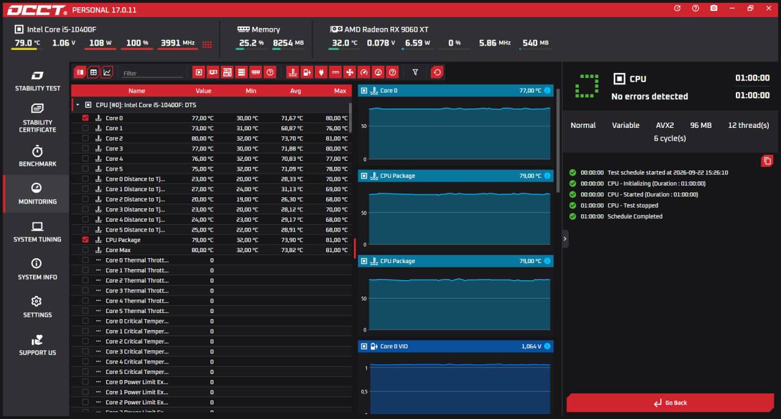Toggle the storage sensor source filter icon
This screenshot has height=419, width=781.
pyautogui.click(x=242, y=72)
